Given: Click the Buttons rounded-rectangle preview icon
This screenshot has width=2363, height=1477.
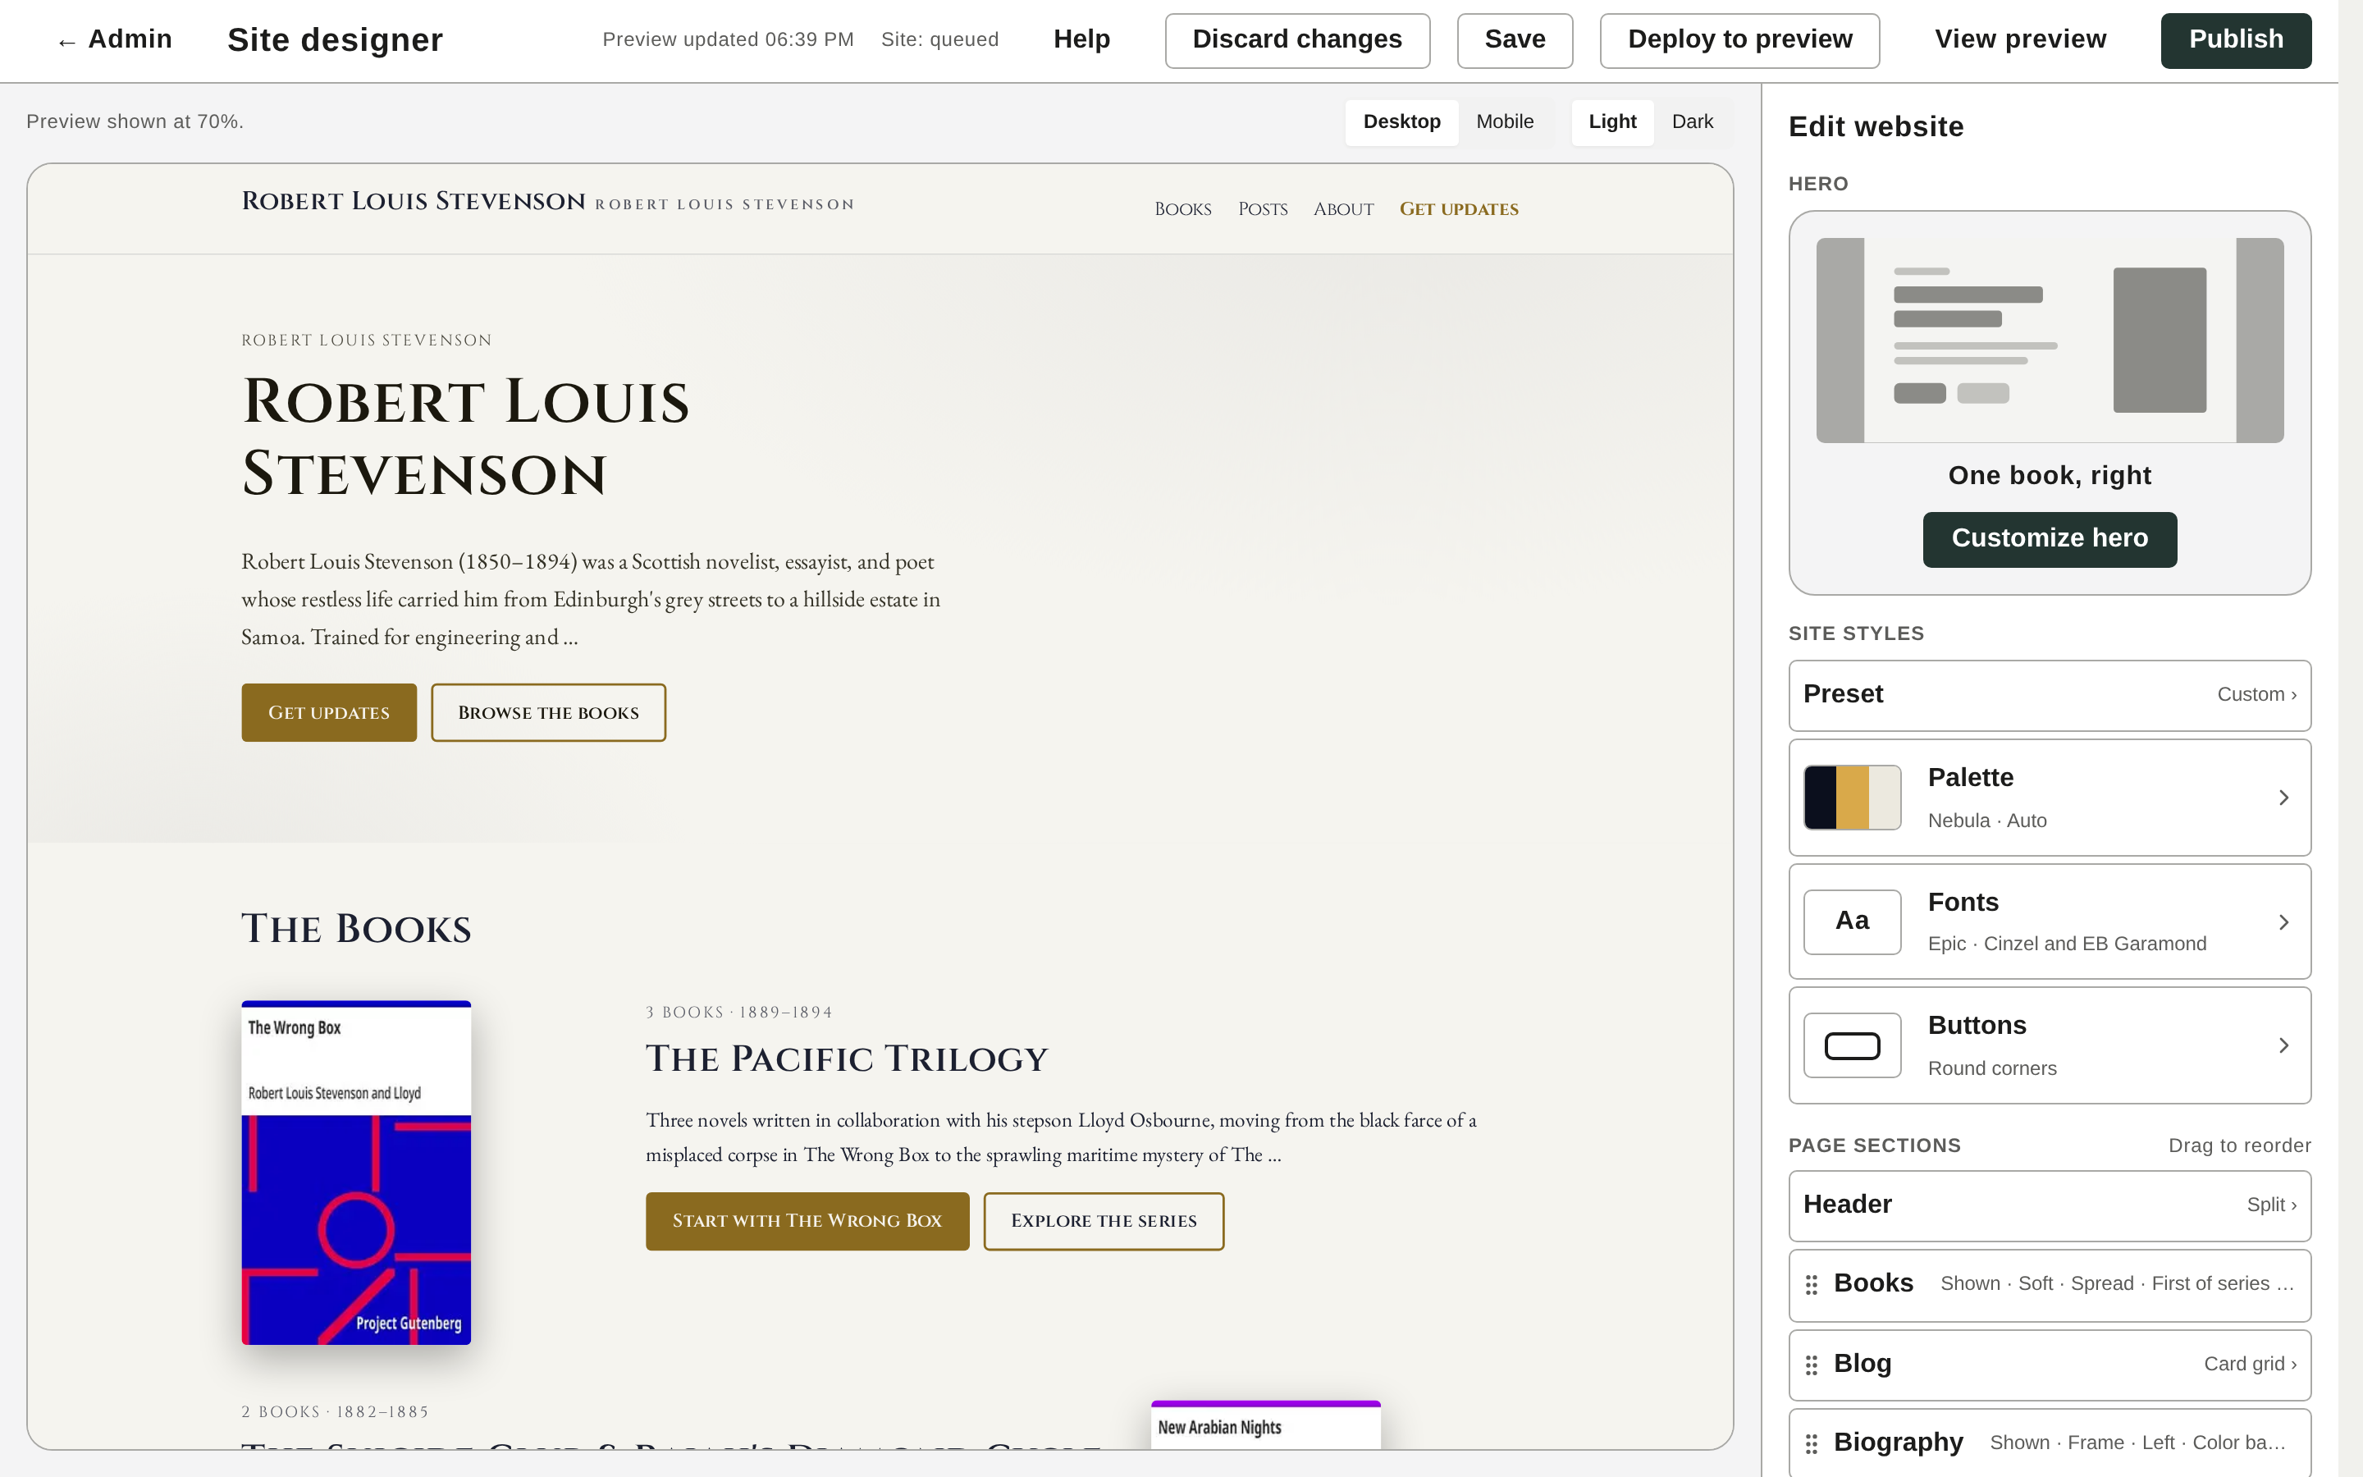Looking at the screenshot, I should (1851, 1045).
